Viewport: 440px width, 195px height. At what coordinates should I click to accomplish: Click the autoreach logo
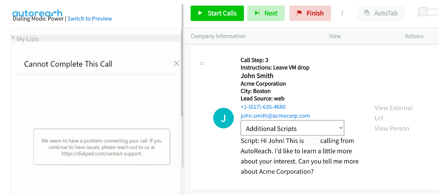click(x=37, y=13)
